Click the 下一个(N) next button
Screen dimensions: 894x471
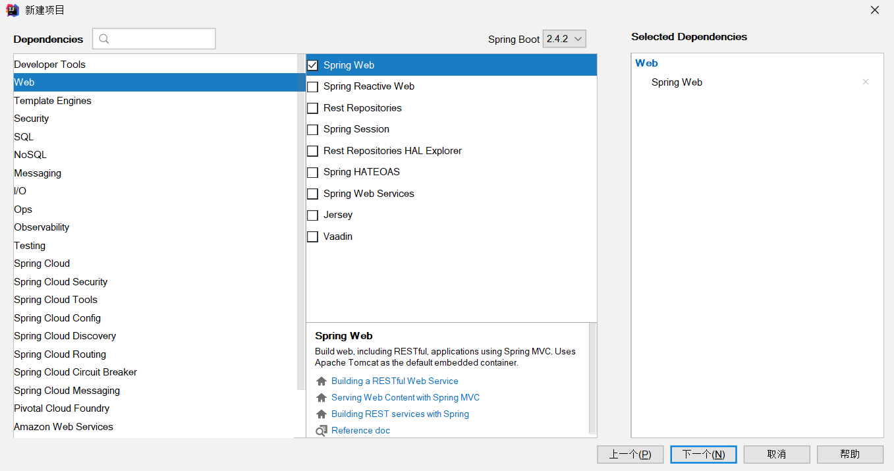click(703, 455)
